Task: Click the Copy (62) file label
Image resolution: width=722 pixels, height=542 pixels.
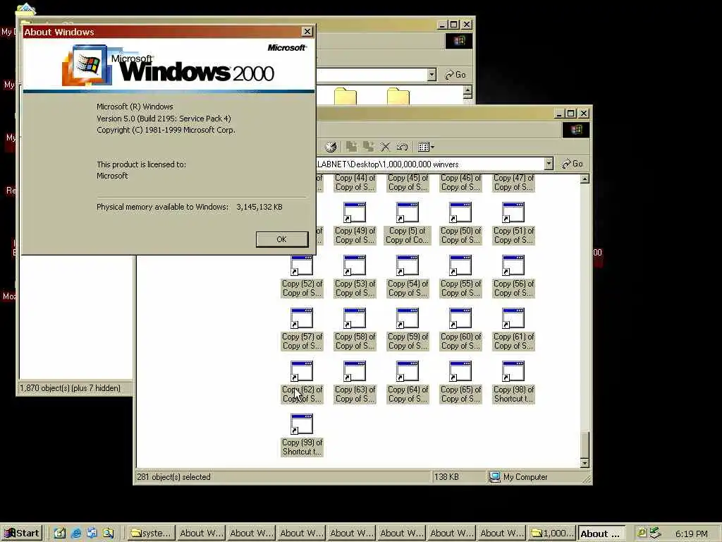Action: click(x=302, y=394)
